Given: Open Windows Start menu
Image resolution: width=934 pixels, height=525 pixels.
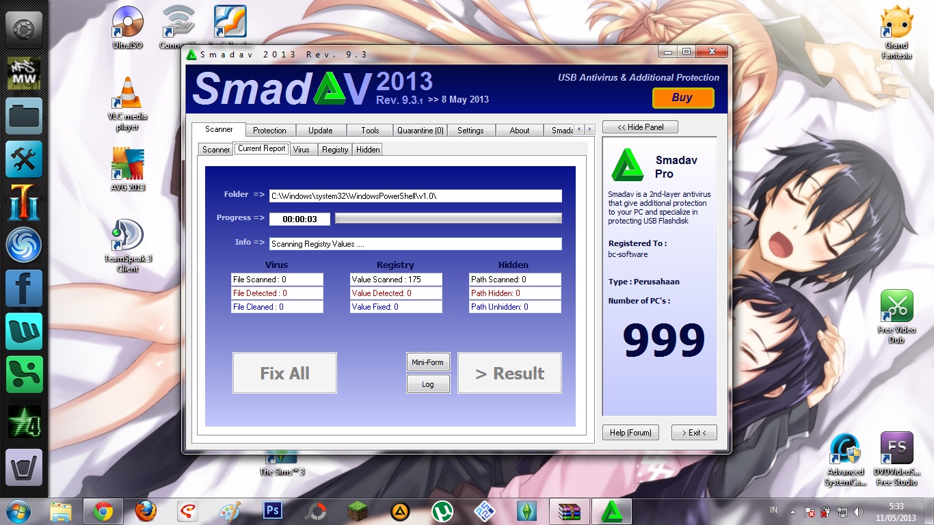Looking at the screenshot, I should (x=18, y=511).
